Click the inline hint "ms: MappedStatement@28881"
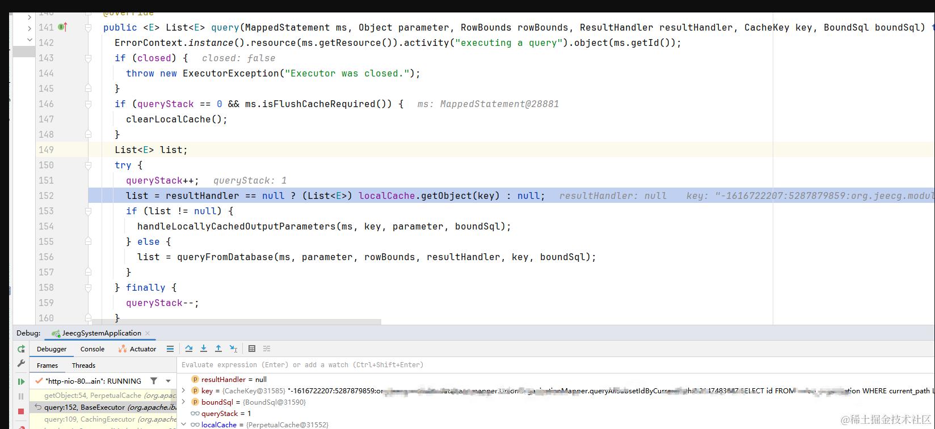 (x=488, y=104)
